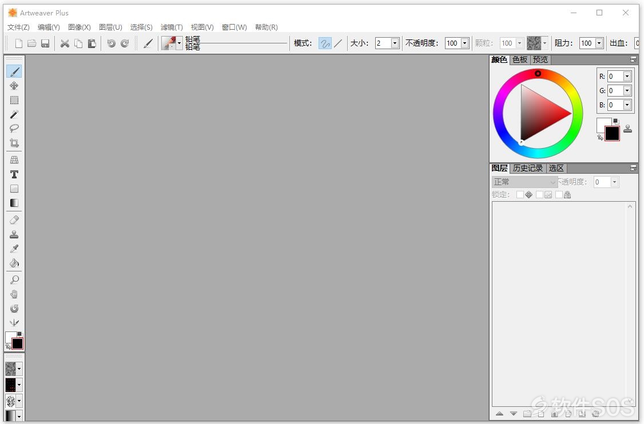Viewport: 644px width, 424px height.
Task: Switch to the 历史记录 tab
Action: click(528, 169)
